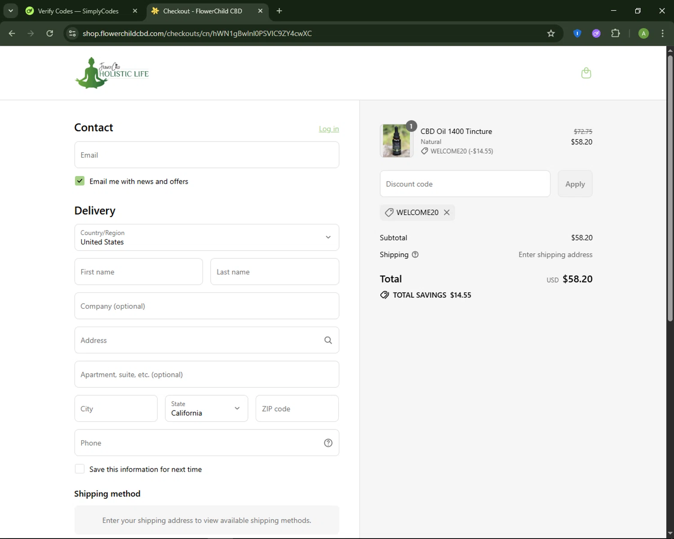
Task: Click the Discount code input field
Action: (x=465, y=184)
